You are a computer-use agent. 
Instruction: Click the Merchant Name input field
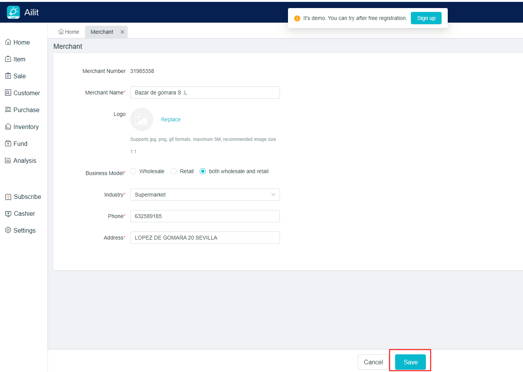tap(205, 93)
